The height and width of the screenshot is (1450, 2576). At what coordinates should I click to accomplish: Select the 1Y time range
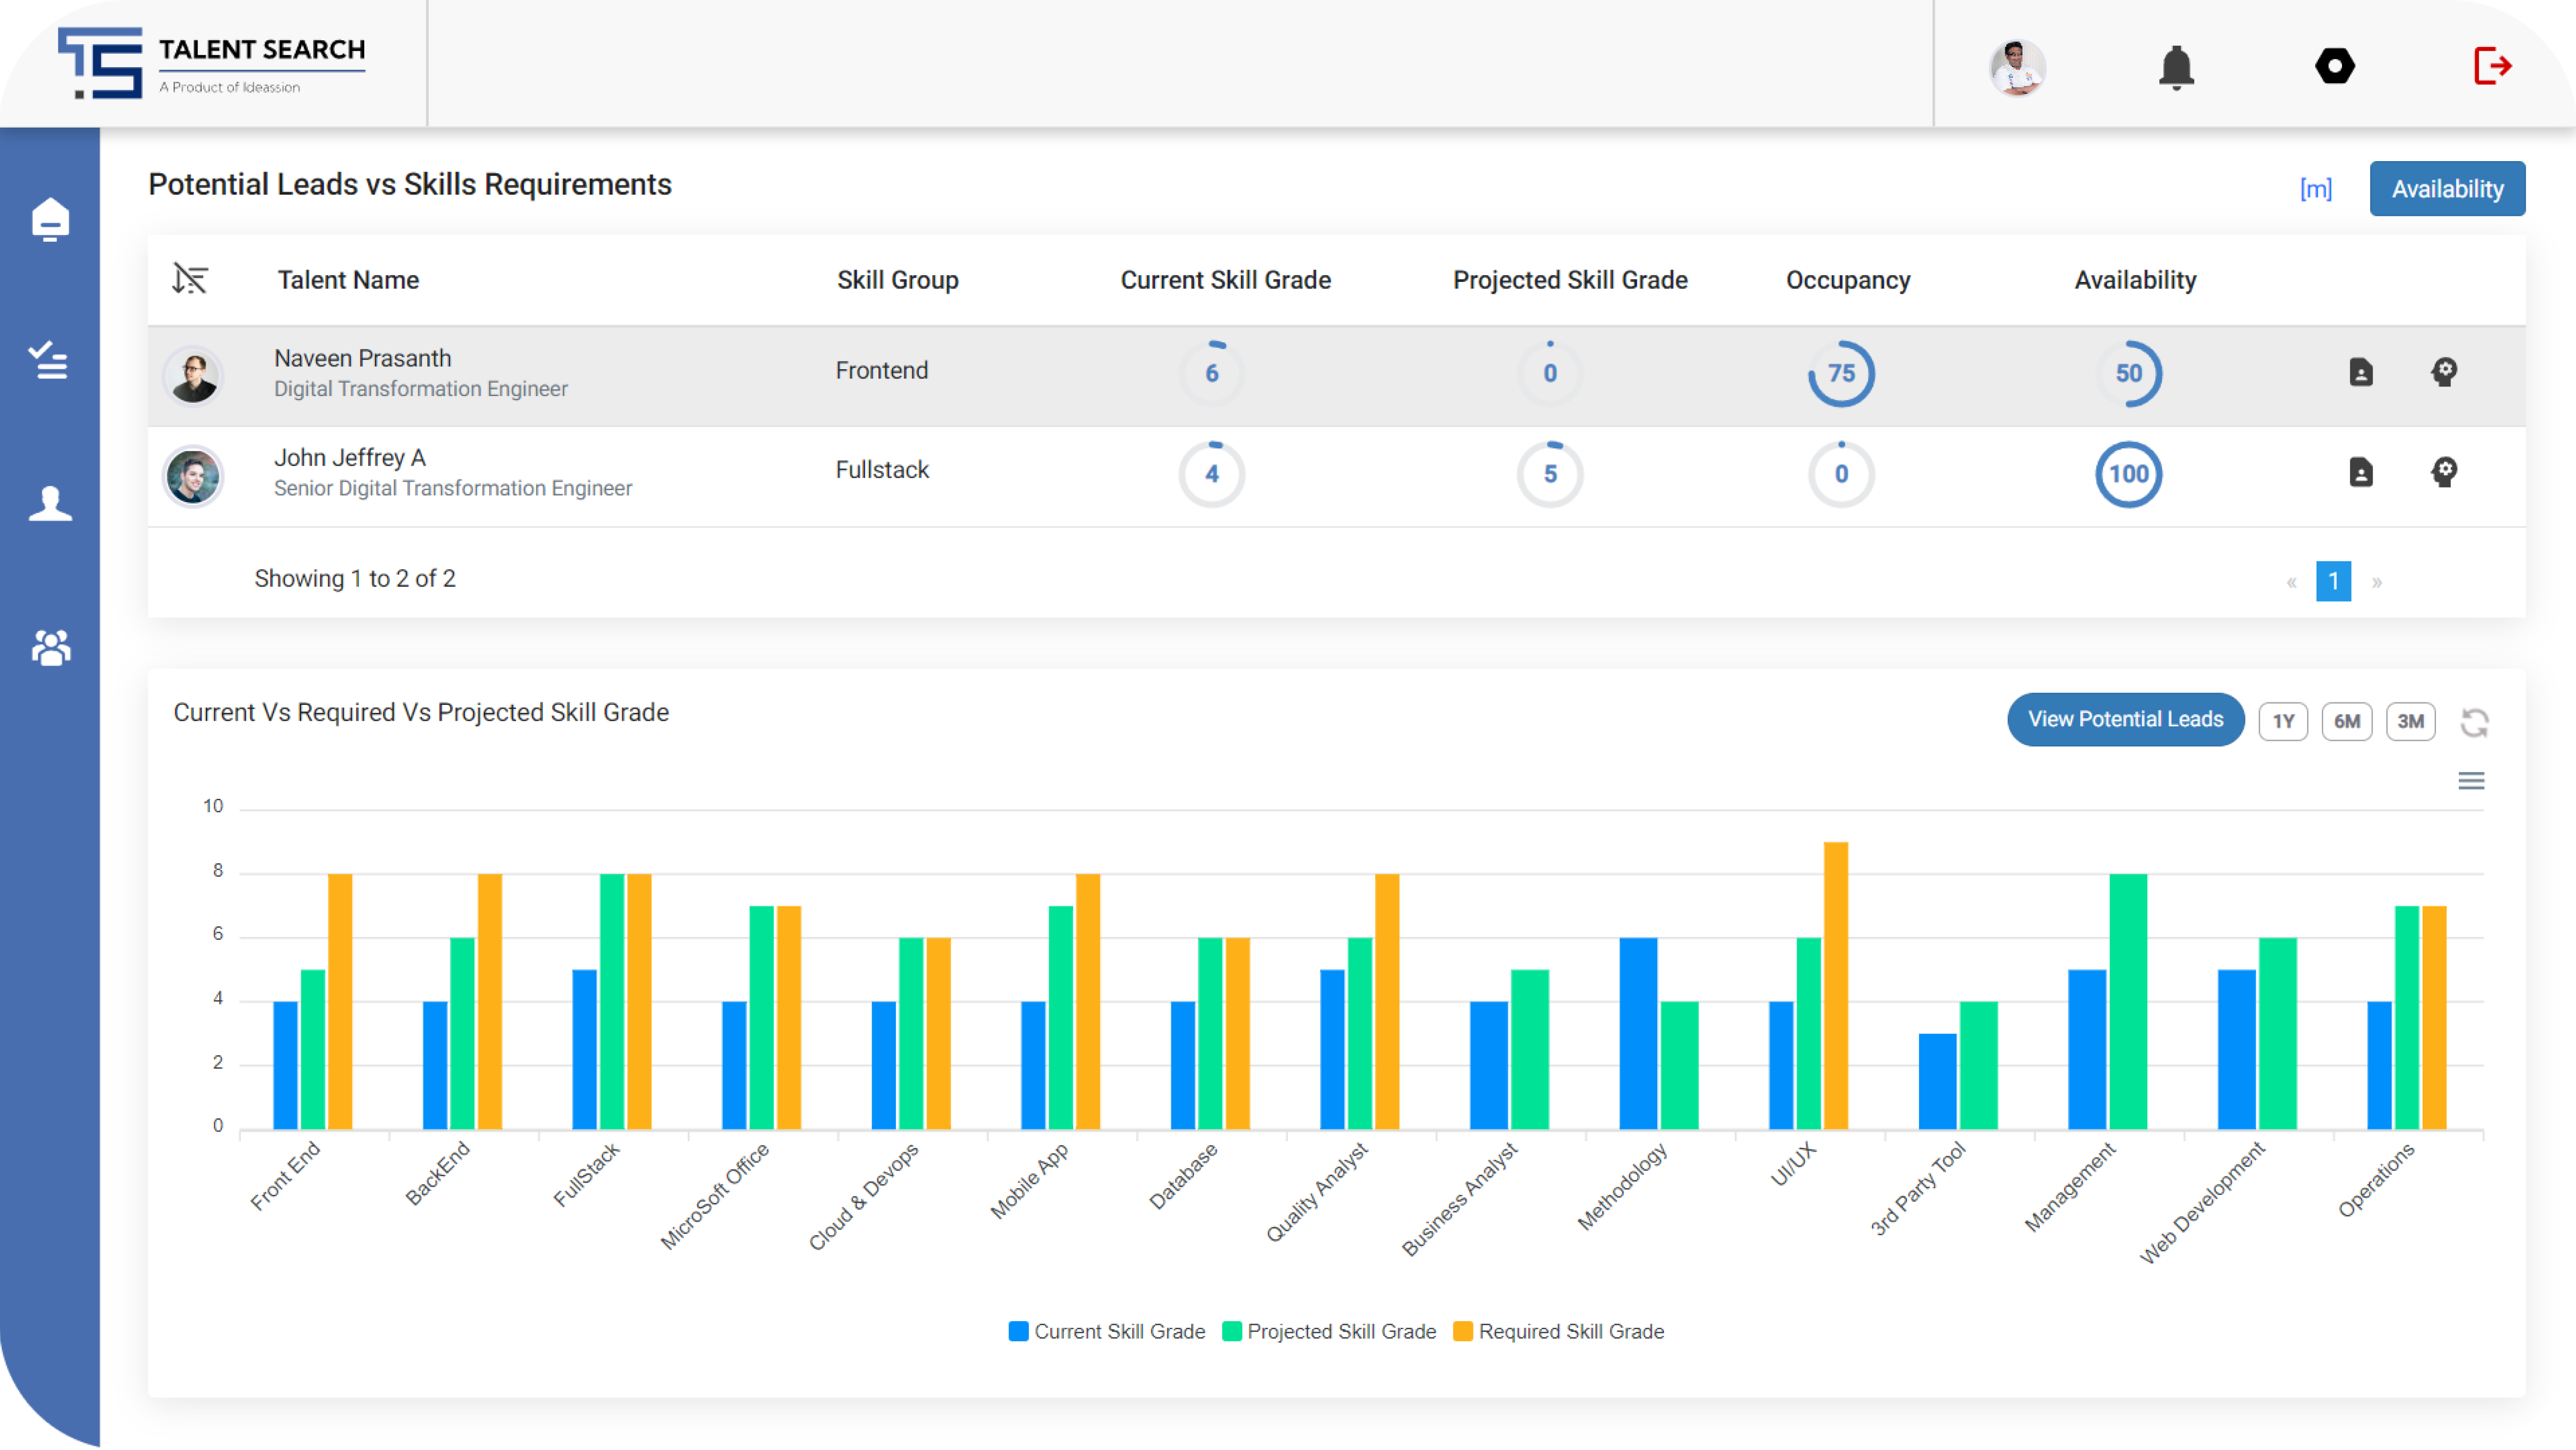2283,721
